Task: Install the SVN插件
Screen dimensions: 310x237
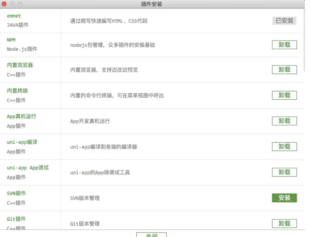Action: (x=284, y=198)
